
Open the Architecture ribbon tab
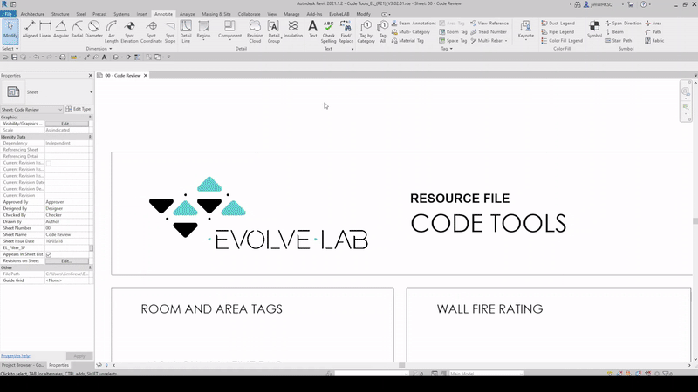coord(32,14)
